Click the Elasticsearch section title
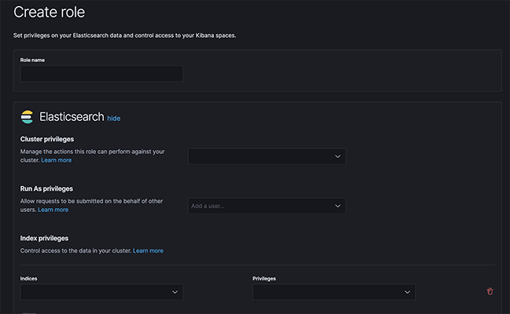The height and width of the screenshot is (314, 510). pos(72,117)
